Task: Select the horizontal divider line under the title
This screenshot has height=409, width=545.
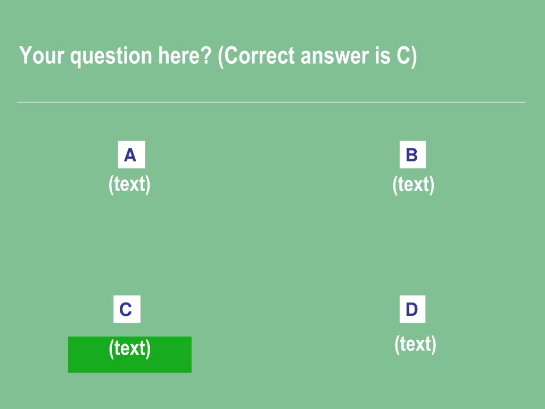Action: coord(271,102)
